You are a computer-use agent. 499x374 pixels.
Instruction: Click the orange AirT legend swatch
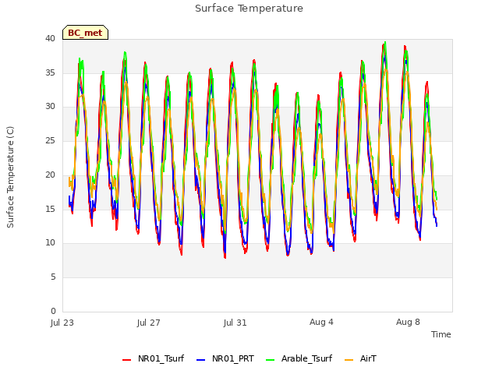point(349,360)
